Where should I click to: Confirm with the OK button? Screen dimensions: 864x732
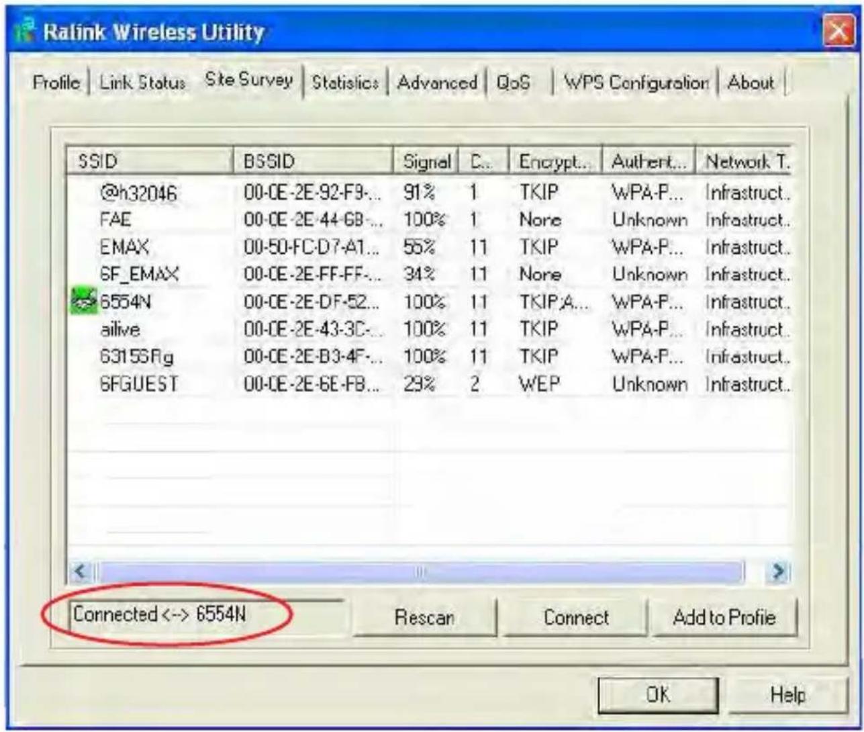(658, 694)
